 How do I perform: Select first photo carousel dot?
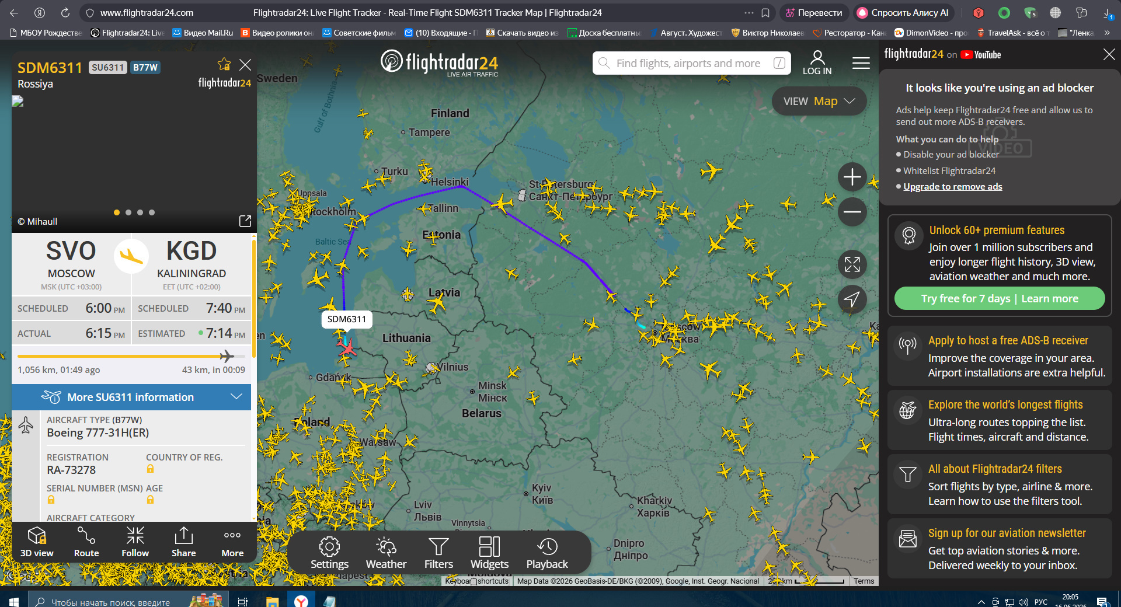pos(117,212)
